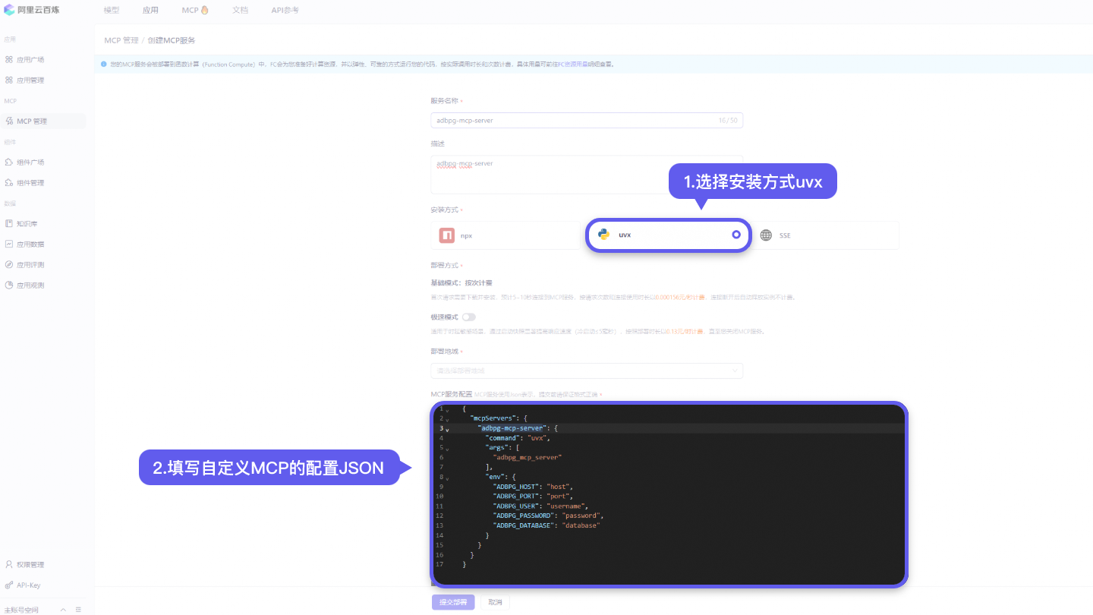Click the 提交部署 button
Viewport: 1093px width, 615px height.
point(453,601)
